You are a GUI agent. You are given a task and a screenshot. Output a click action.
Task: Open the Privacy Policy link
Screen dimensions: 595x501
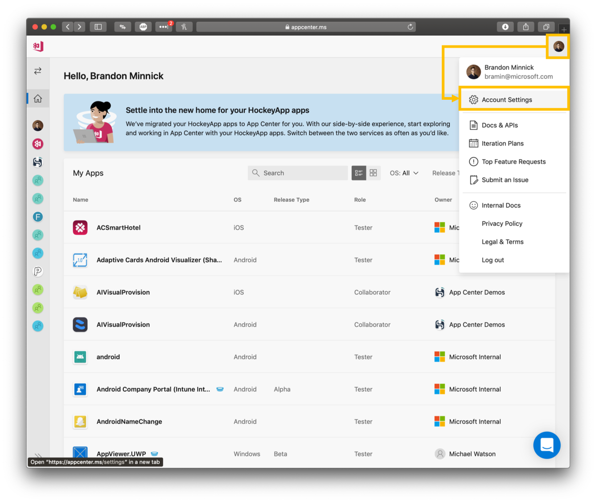(502, 224)
